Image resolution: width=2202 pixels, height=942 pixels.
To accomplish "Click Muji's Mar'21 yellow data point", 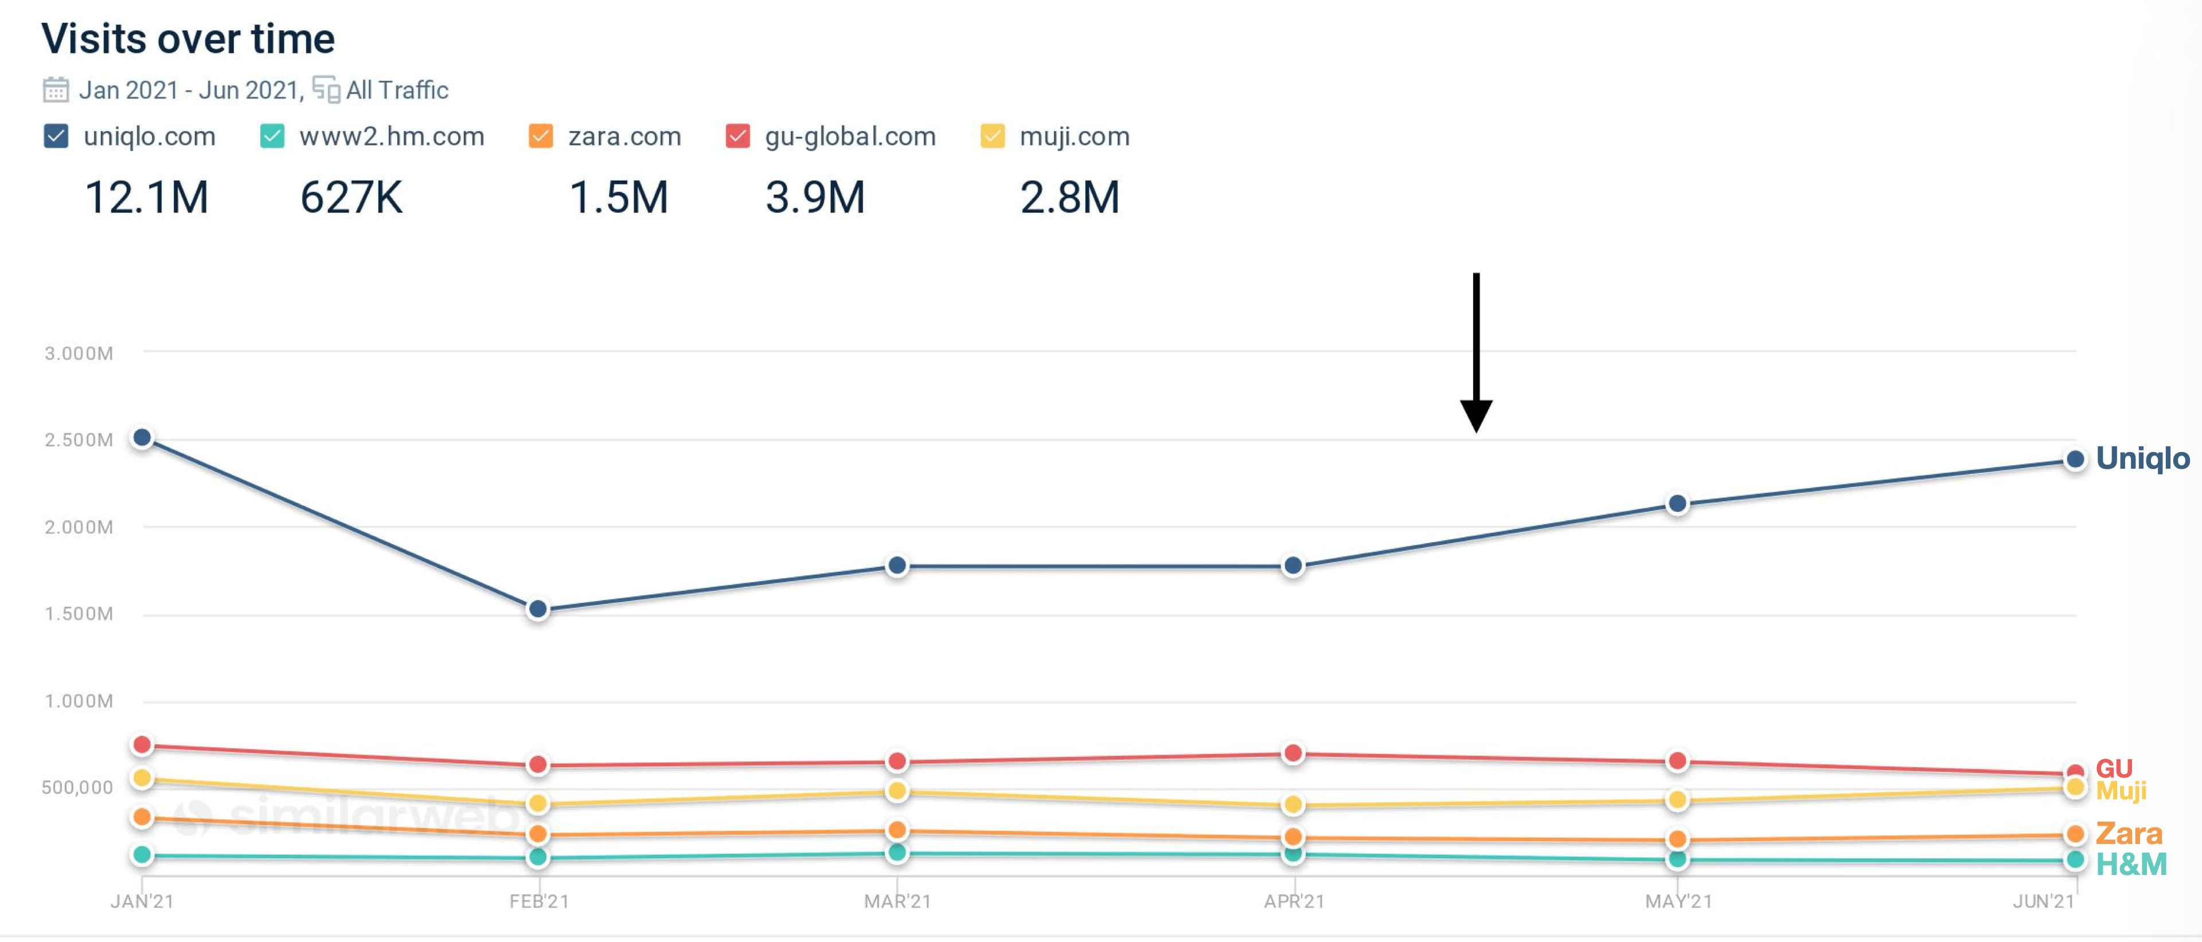I will 897,792.
